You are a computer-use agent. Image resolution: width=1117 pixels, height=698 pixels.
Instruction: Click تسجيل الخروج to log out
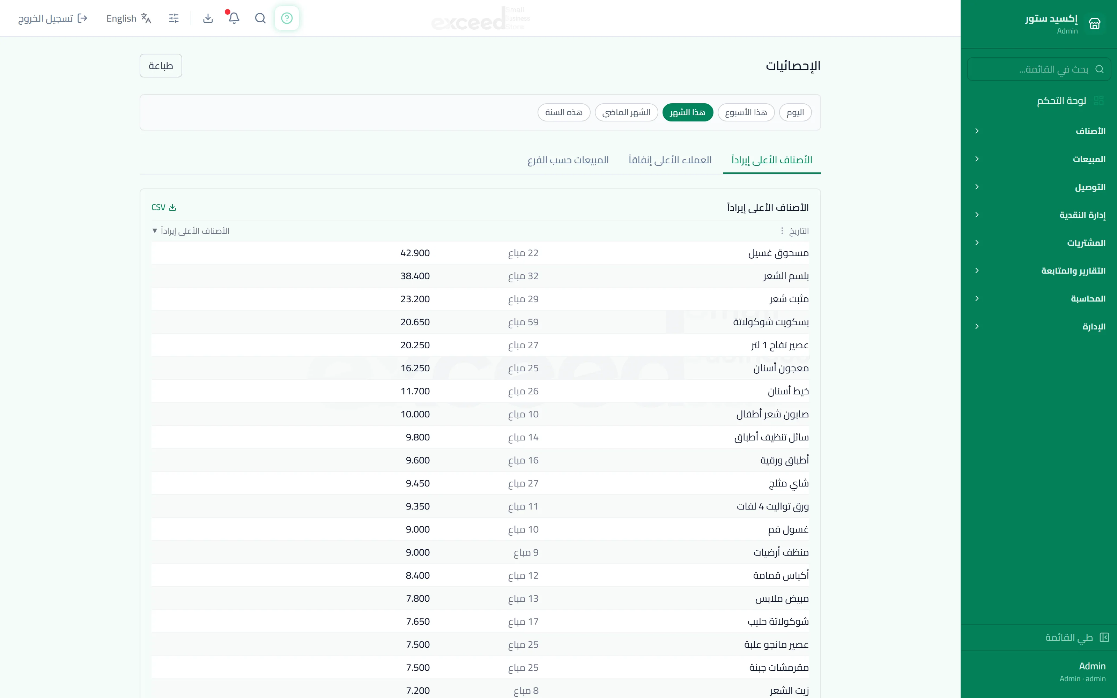click(x=53, y=18)
